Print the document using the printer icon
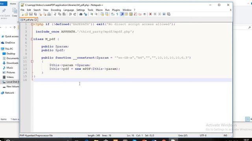 49,14
